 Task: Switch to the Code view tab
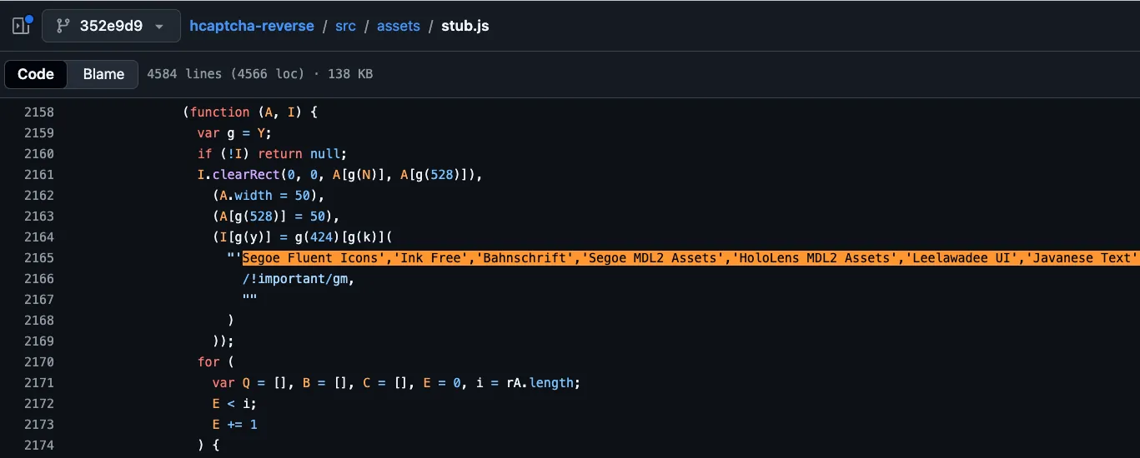tap(36, 74)
